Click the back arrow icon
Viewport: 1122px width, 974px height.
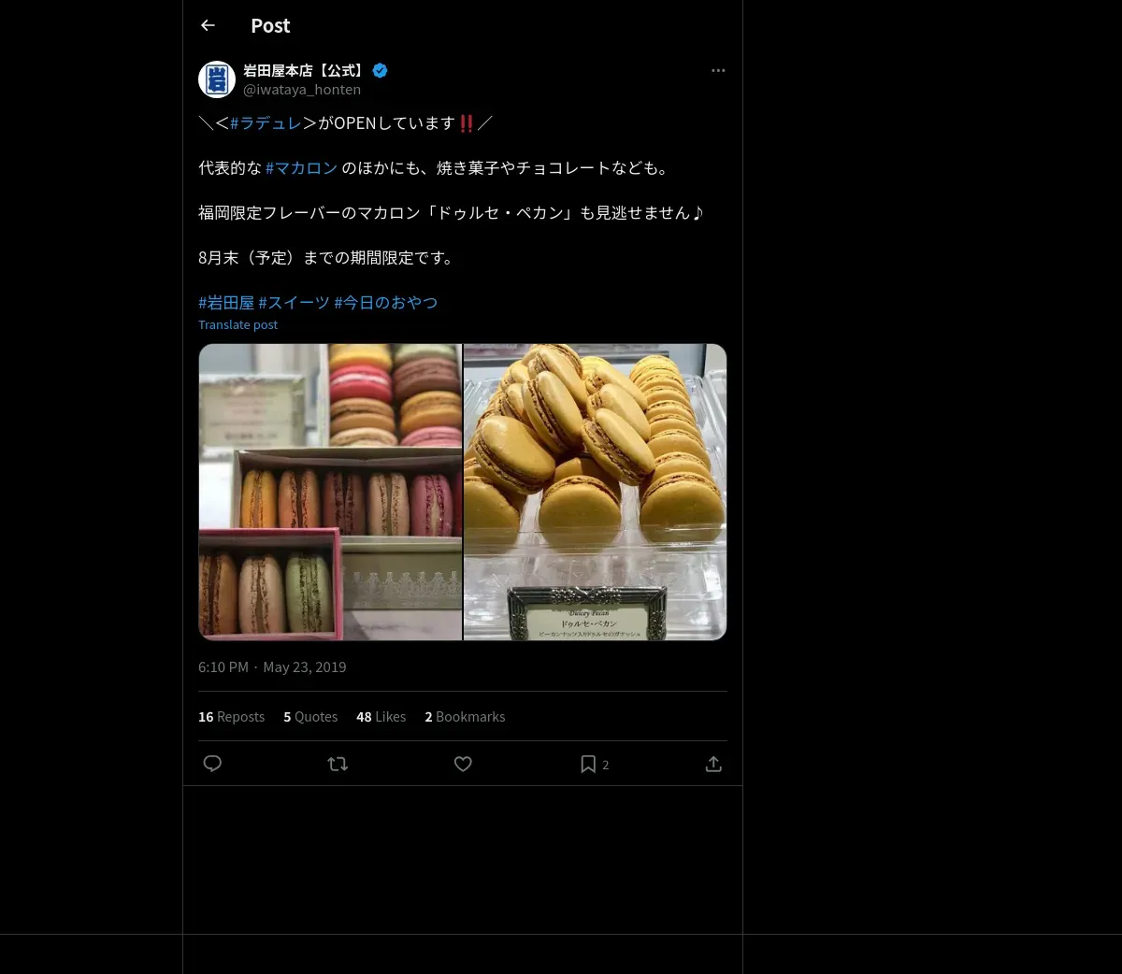tap(208, 25)
